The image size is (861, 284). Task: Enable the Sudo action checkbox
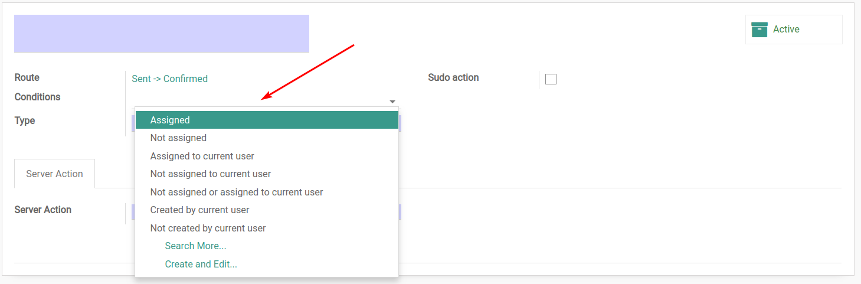[551, 79]
